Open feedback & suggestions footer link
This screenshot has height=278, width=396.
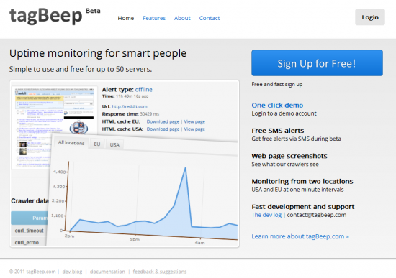coord(160,272)
